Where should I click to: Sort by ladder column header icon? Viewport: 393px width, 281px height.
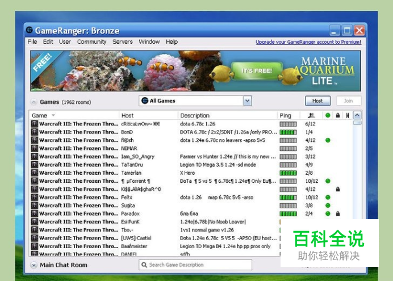[x=348, y=115]
